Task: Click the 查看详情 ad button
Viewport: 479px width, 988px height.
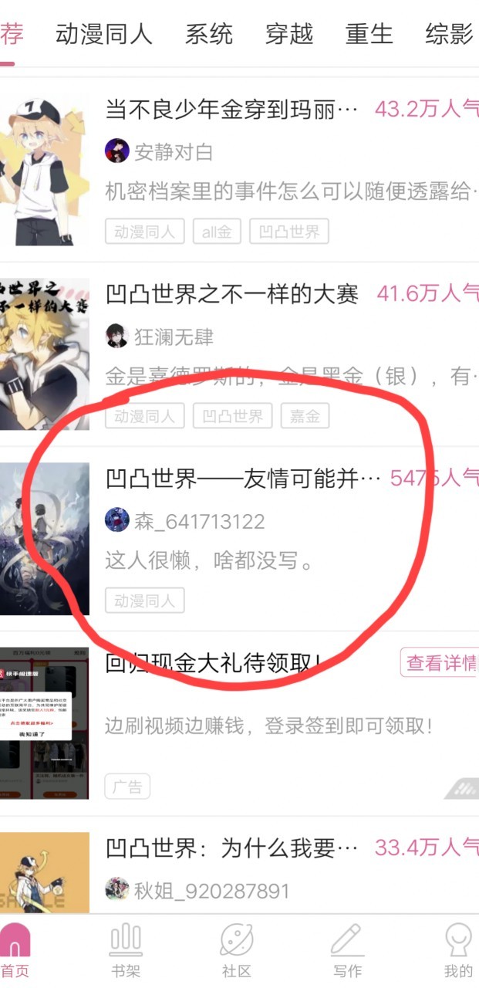Action: tap(440, 663)
